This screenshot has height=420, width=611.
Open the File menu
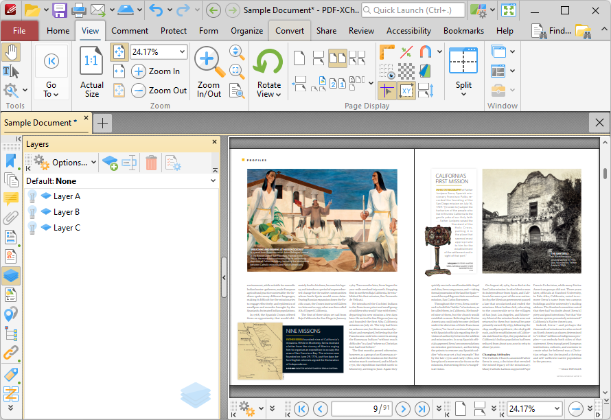[x=19, y=31]
